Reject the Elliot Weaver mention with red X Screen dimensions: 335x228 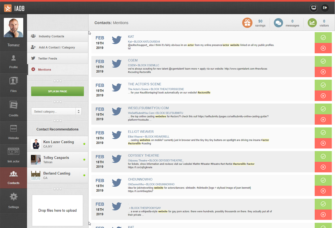click(323, 143)
